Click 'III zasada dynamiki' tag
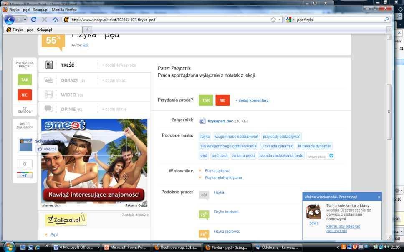404x252 pixels. coord(315,146)
